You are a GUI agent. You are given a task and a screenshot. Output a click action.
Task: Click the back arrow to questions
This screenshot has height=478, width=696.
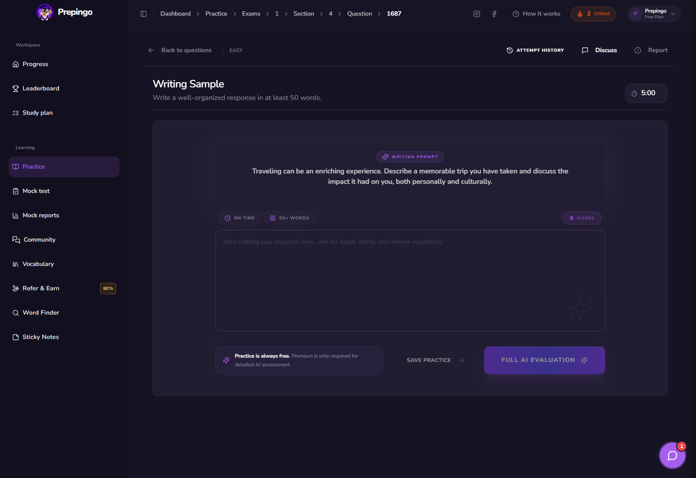[x=151, y=50]
